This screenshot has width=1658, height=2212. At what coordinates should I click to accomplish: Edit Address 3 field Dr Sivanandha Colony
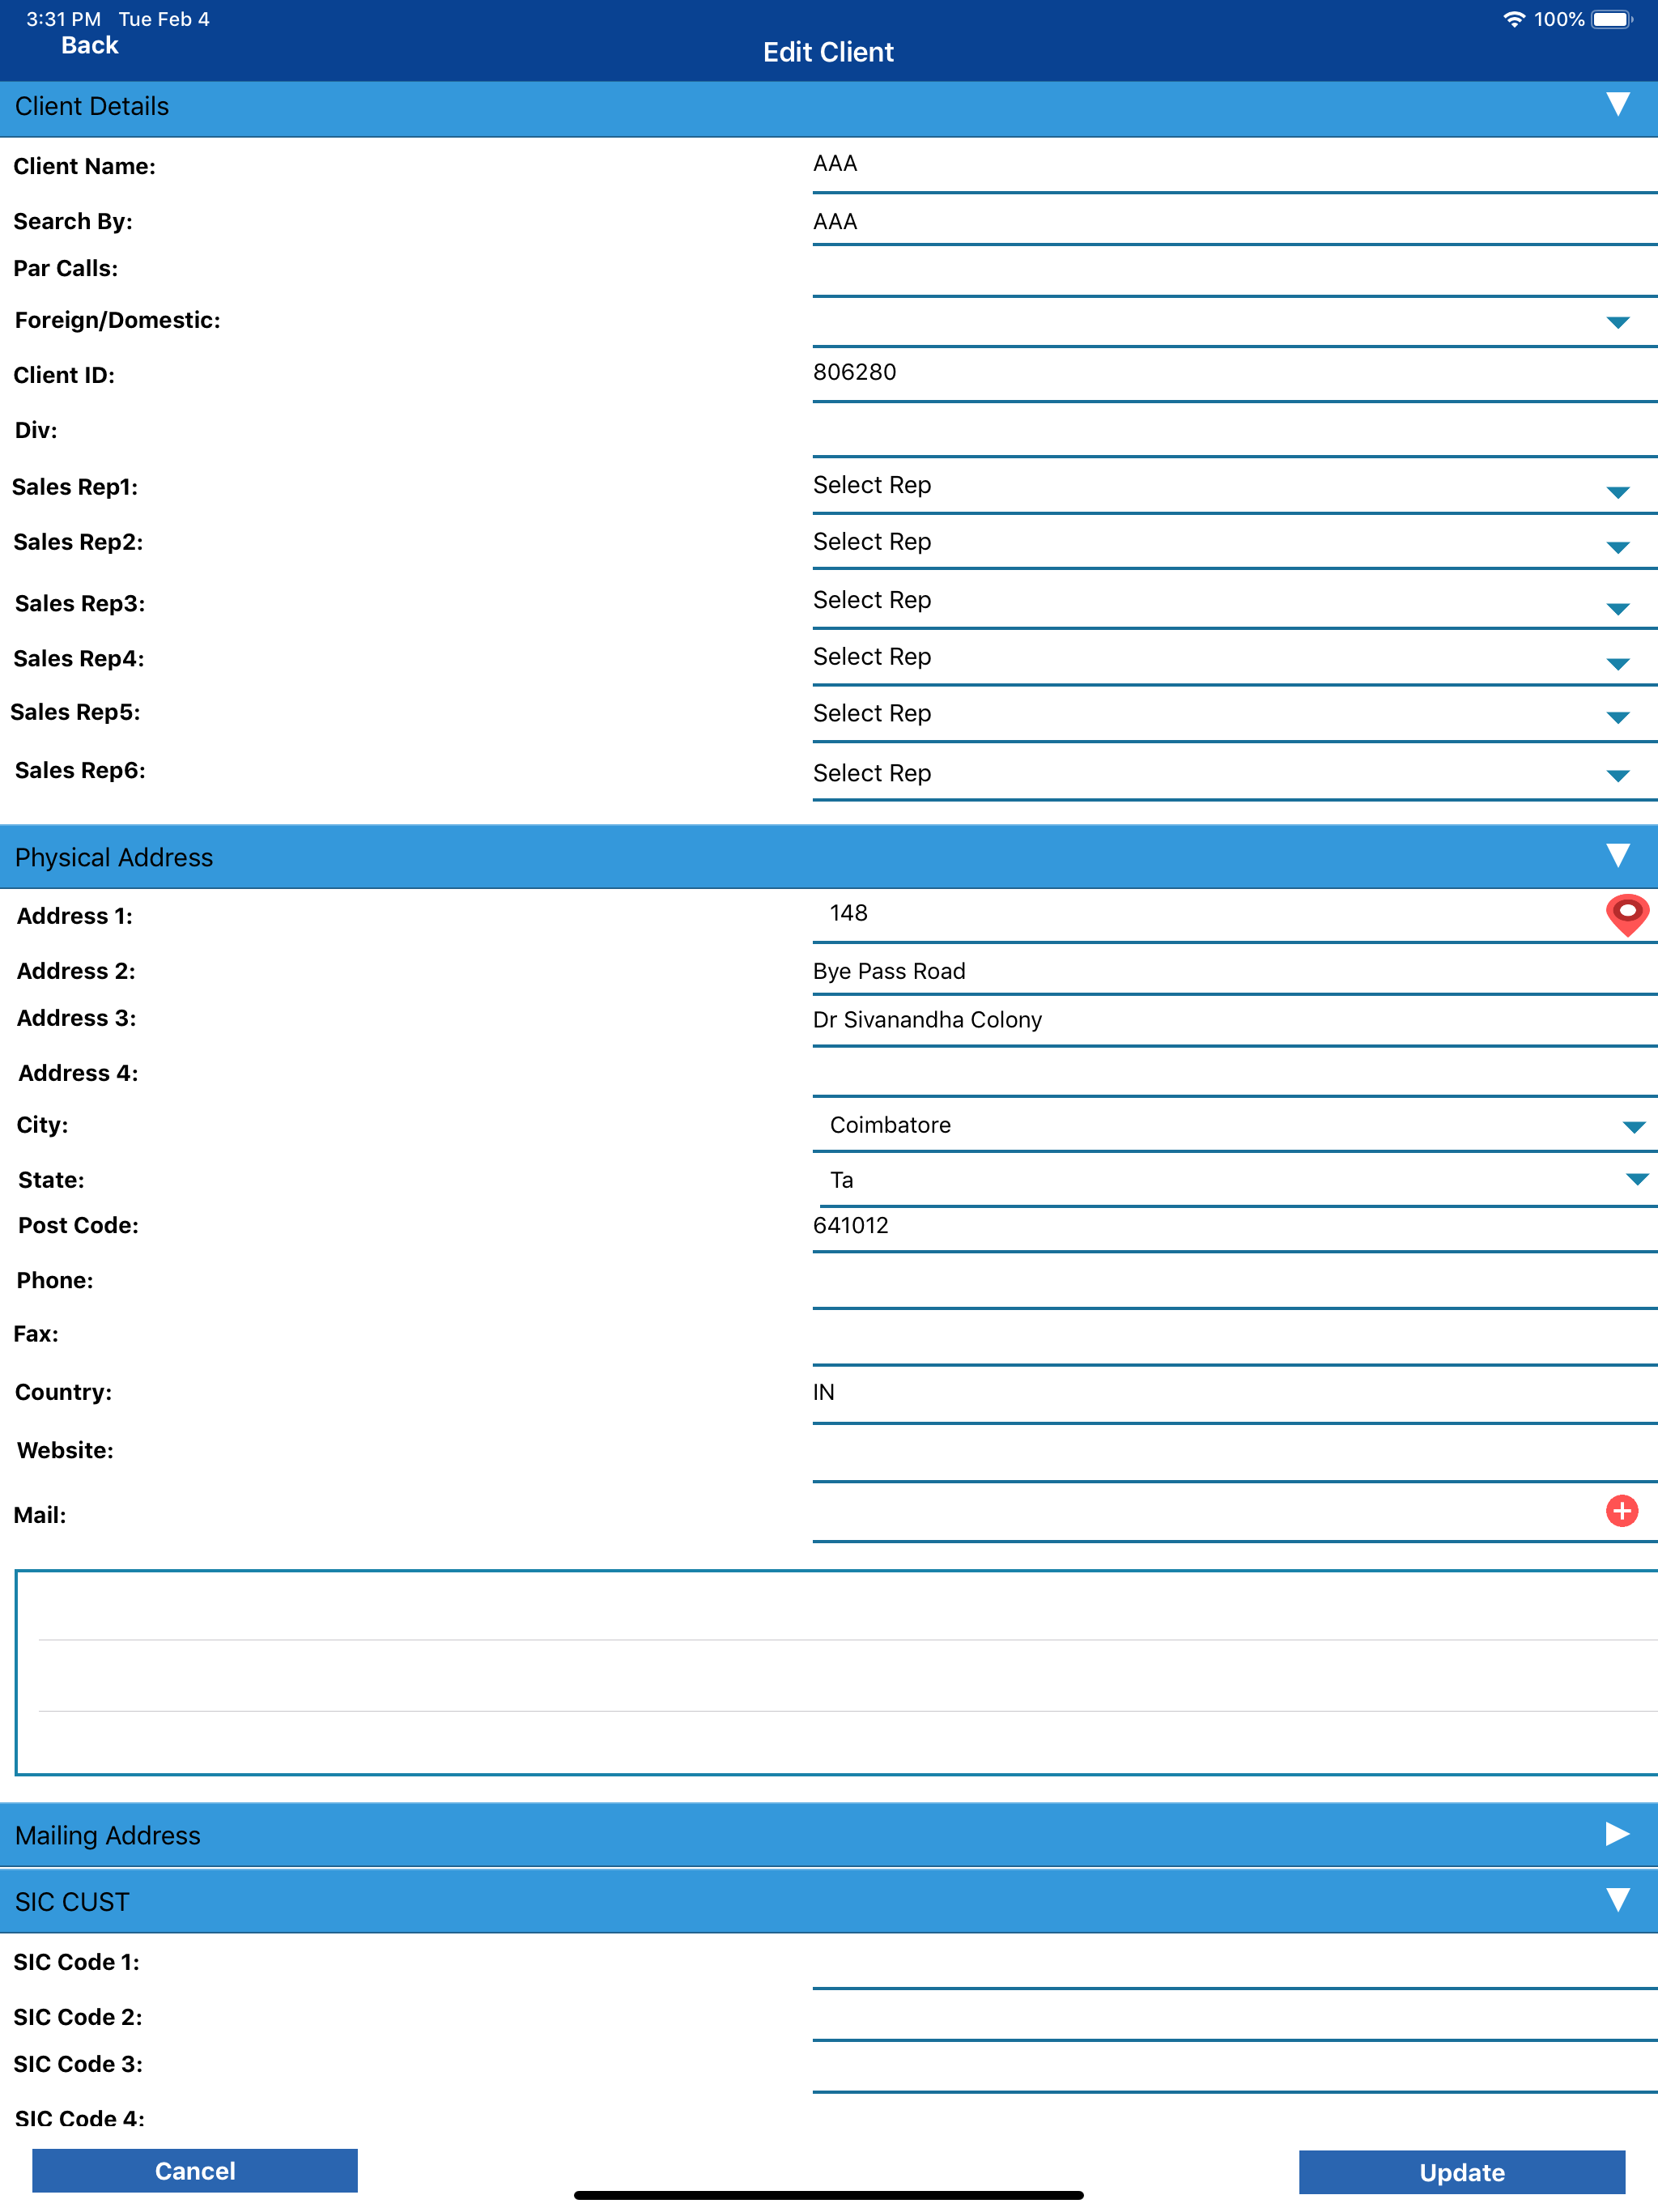(1234, 1021)
